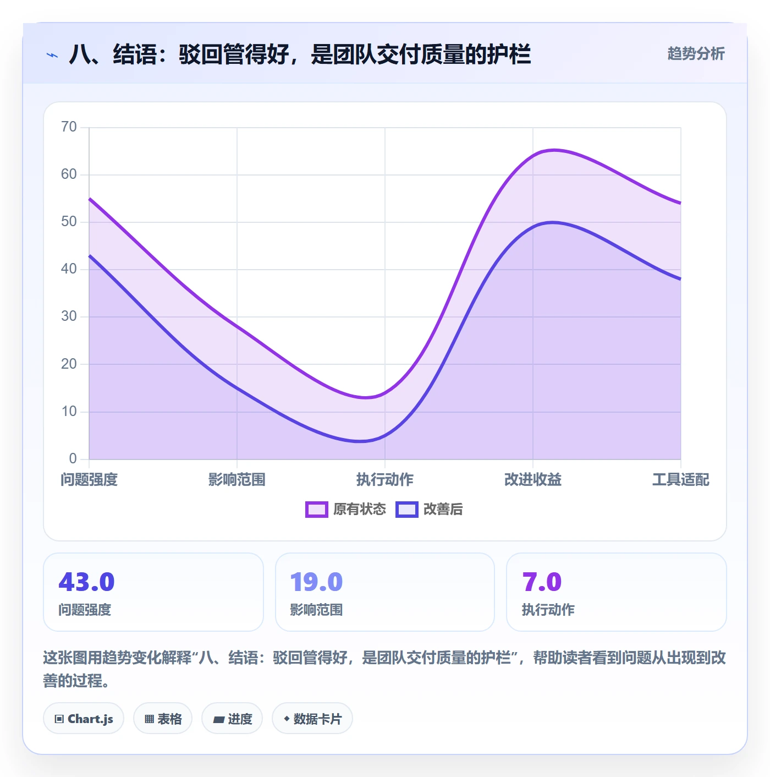Click the bar icon in the 进度 chip
This screenshot has height=777, width=770.
pos(219,719)
